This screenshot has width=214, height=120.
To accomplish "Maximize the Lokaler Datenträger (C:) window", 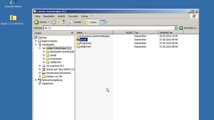I will click(x=193, y=12).
